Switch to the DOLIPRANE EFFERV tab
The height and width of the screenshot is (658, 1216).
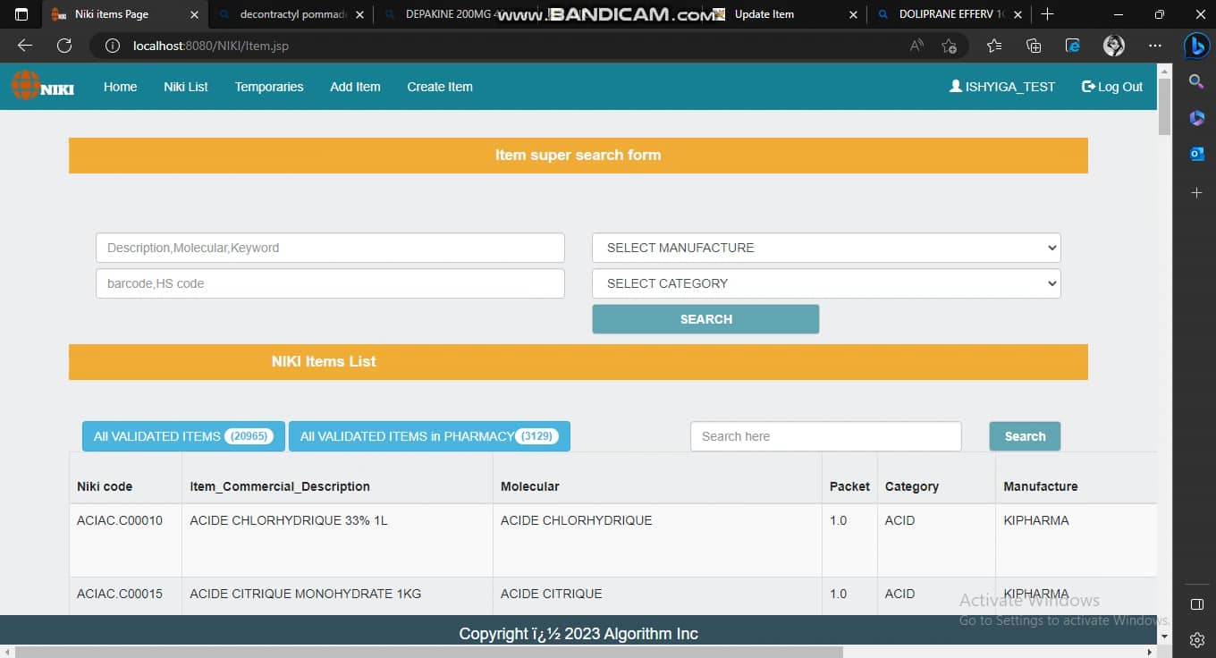[x=950, y=14]
